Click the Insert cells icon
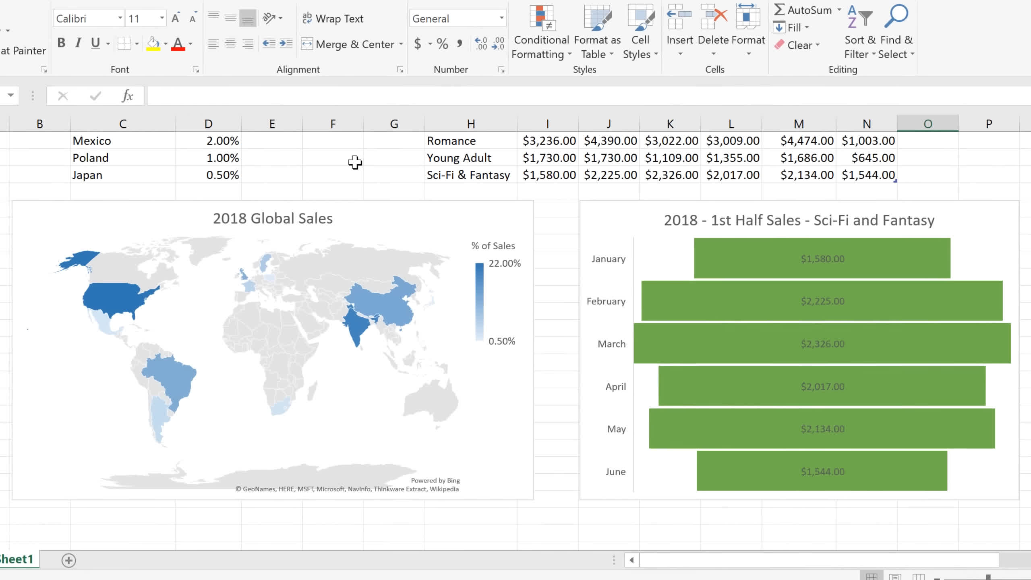The image size is (1031, 580). [679, 17]
